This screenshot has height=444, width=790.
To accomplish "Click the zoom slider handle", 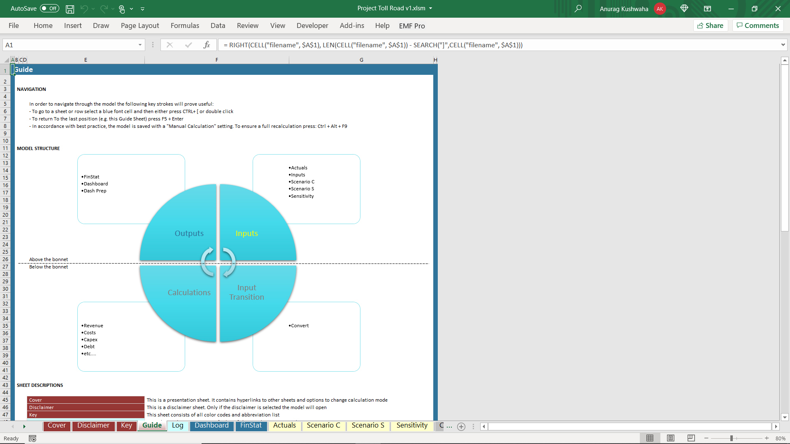I will [732, 438].
